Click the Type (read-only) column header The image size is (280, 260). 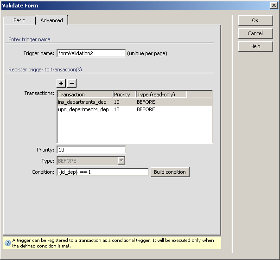click(x=161, y=95)
